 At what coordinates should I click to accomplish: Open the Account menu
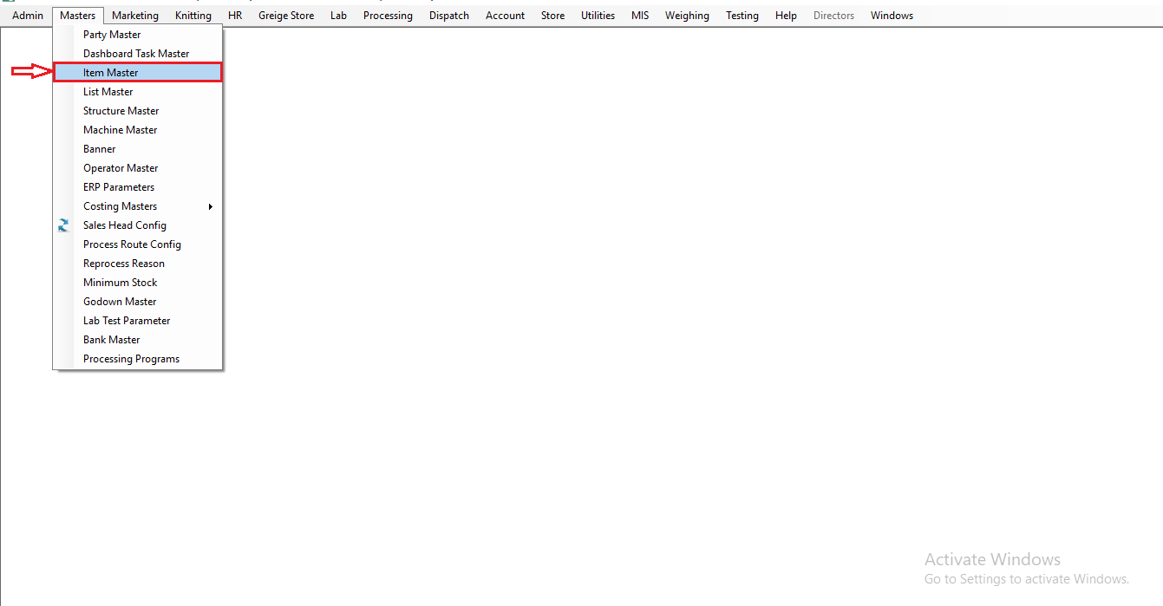click(505, 16)
